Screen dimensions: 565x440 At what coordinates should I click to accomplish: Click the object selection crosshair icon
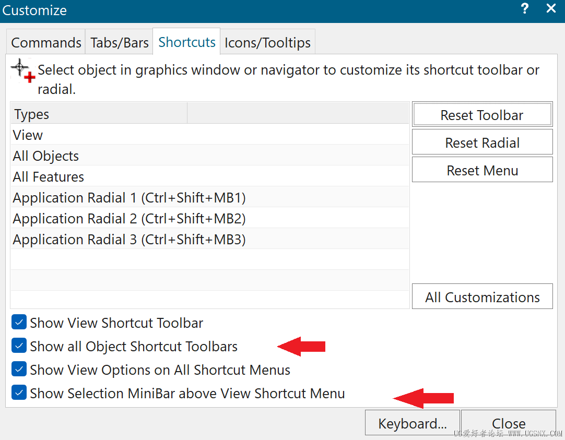23,70
